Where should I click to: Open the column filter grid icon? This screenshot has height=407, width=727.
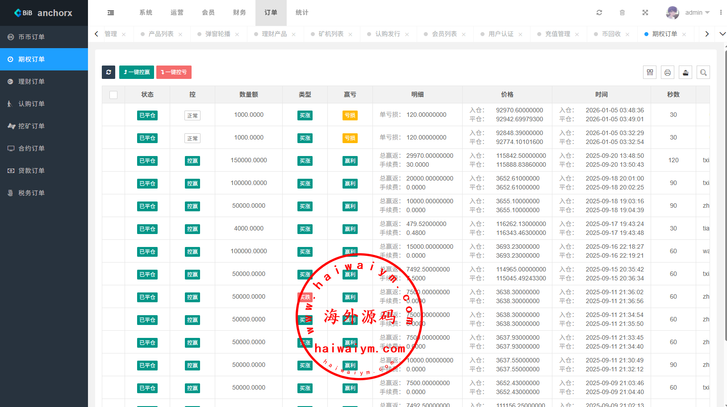(x=650, y=72)
